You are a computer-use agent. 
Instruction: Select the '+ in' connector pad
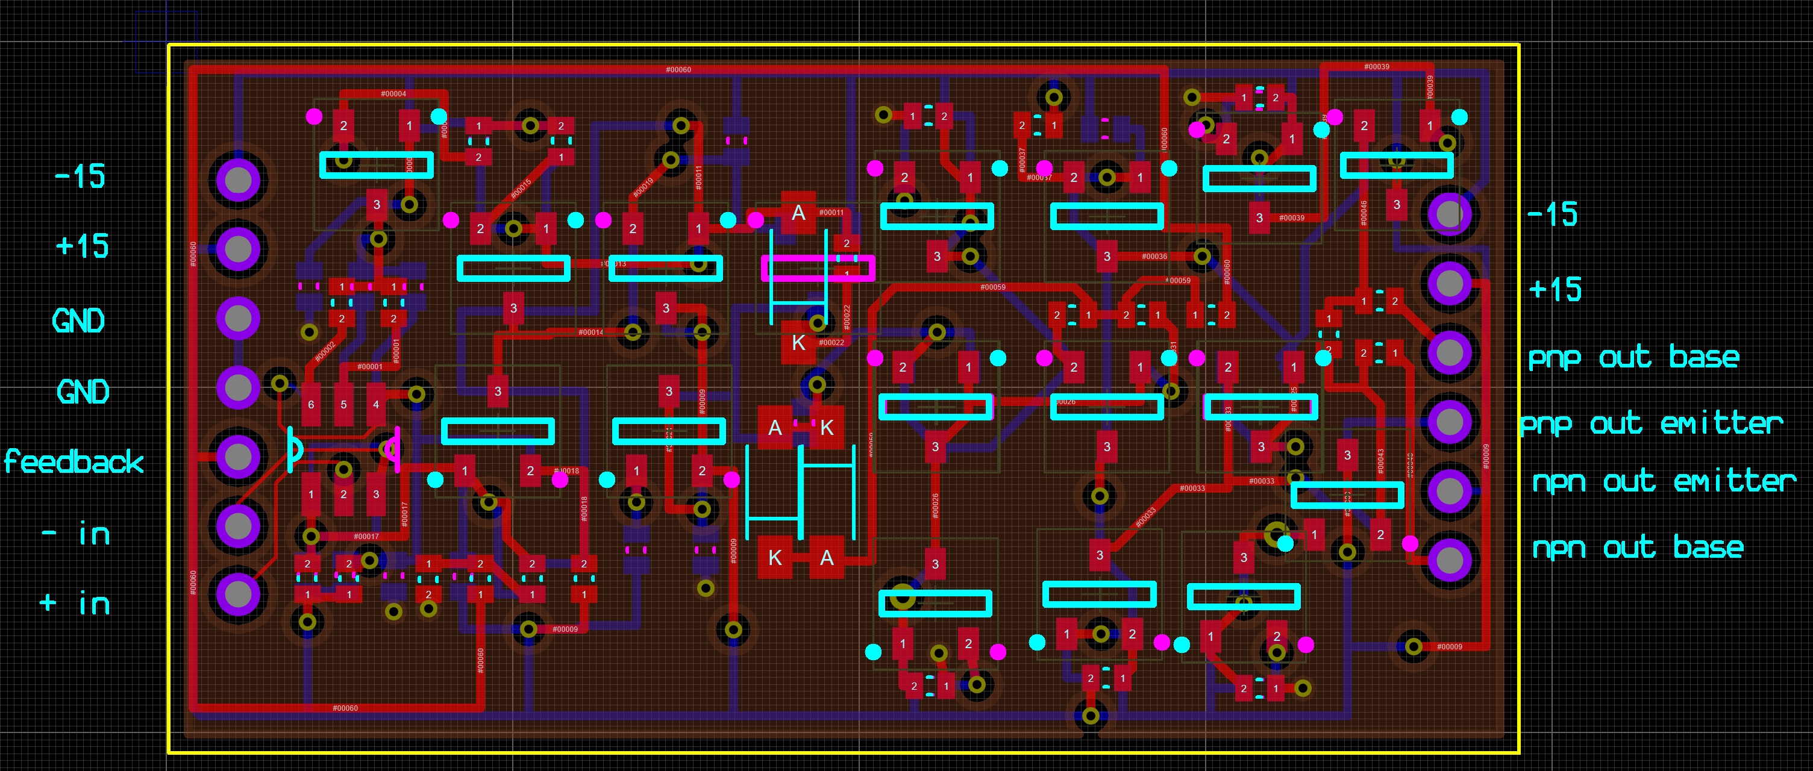(x=238, y=594)
